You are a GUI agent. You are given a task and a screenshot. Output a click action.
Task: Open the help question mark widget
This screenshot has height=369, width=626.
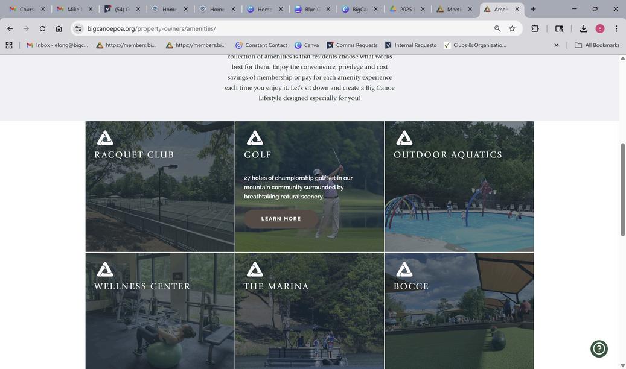point(599,348)
